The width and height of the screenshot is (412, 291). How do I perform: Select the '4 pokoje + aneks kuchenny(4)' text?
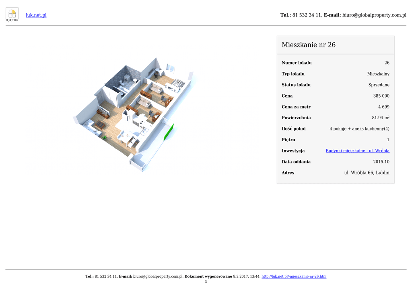click(x=359, y=129)
